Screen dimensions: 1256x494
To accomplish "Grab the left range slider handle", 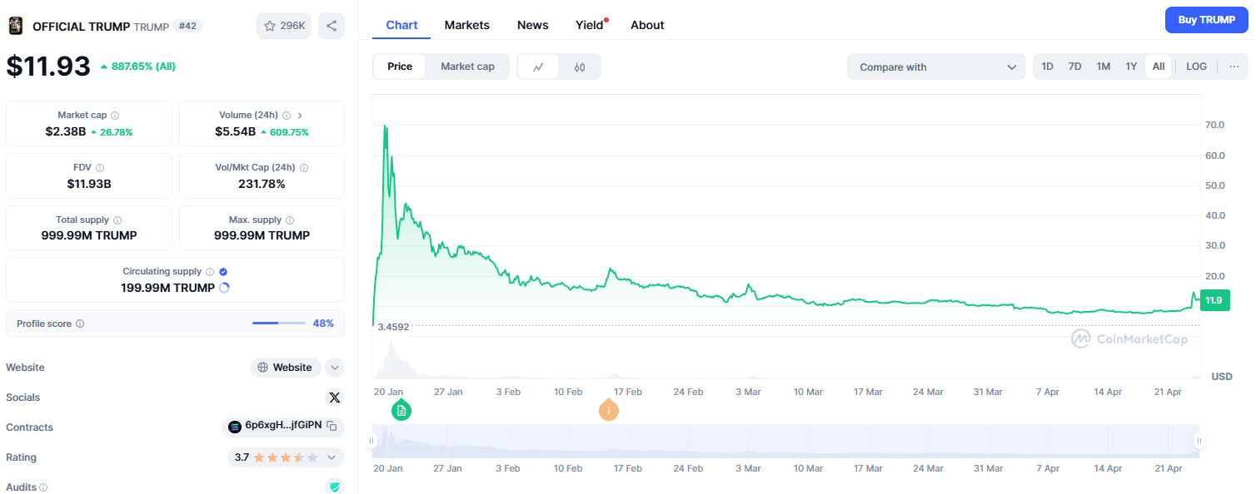I will pos(372,441).
